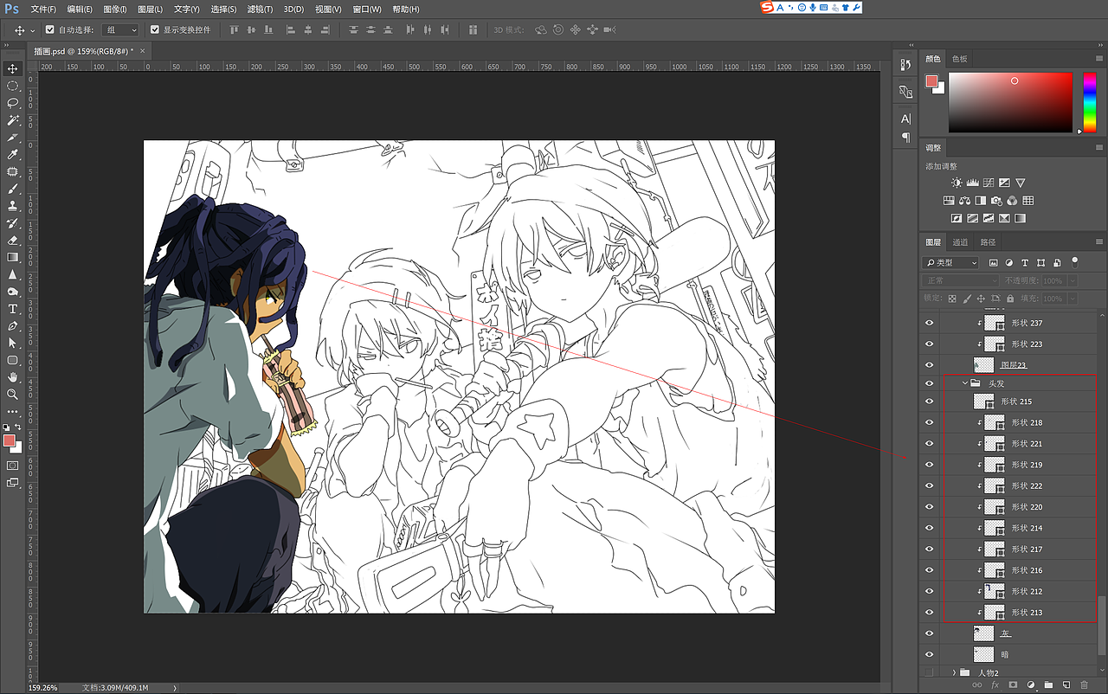Image resolution: width=1108 pixels, height=694 pixels.
Task: Open the layer filter 类型 dropdown
Action: click(950, 262)
